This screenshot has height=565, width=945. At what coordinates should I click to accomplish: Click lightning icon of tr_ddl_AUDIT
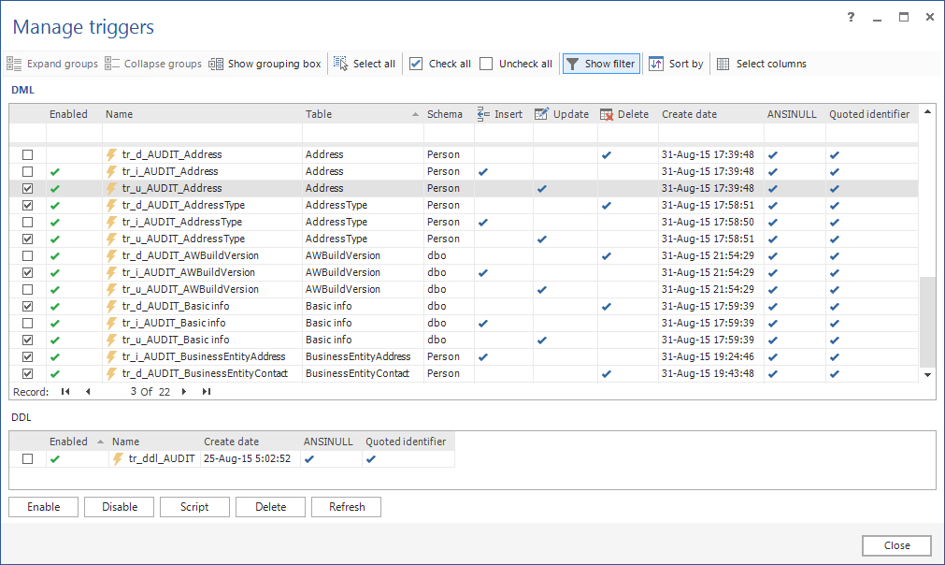click(118, 459)
